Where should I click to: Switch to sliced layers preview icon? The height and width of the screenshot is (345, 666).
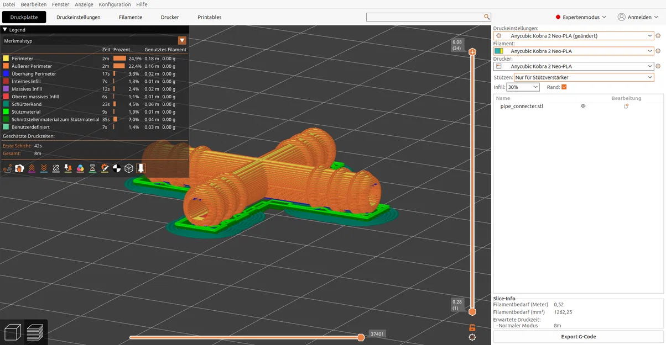35,332
